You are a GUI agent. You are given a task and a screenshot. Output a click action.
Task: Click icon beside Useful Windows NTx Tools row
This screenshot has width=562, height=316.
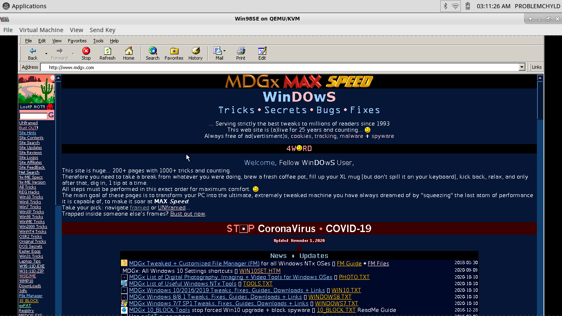click(x=124, y=283)
